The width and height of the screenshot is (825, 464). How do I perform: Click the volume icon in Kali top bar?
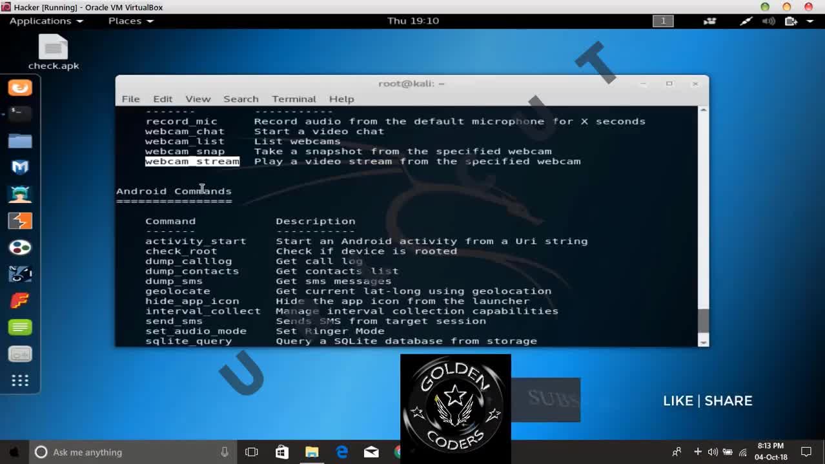pyautogui.click(x=768, y=21)
